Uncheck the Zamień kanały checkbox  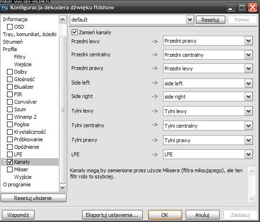(x=74, y=32)
